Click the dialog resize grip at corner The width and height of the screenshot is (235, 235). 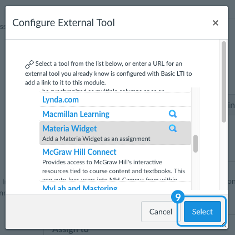pos(224,225)
